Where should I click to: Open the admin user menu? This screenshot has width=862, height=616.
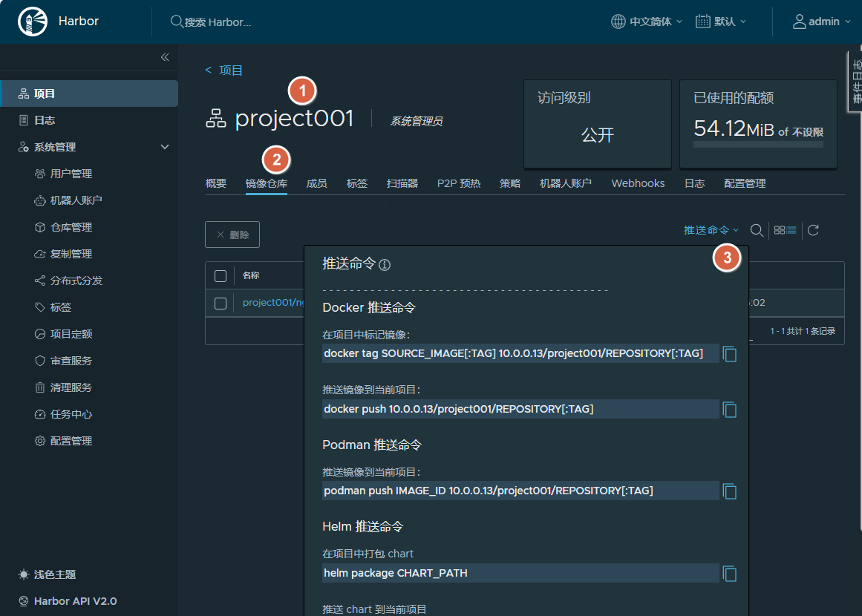(x=821, y=22)
